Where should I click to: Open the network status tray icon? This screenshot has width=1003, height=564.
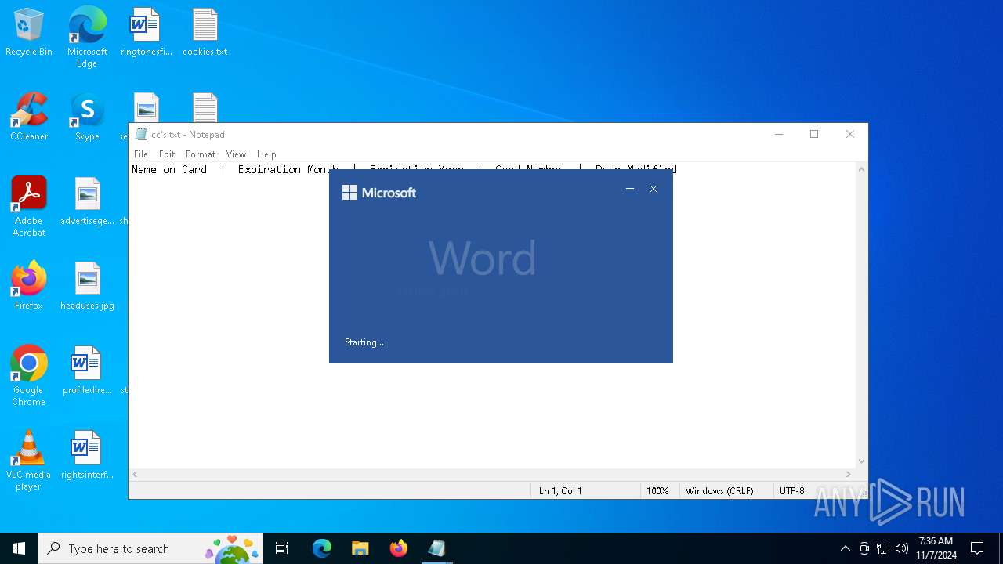point(883,548)
